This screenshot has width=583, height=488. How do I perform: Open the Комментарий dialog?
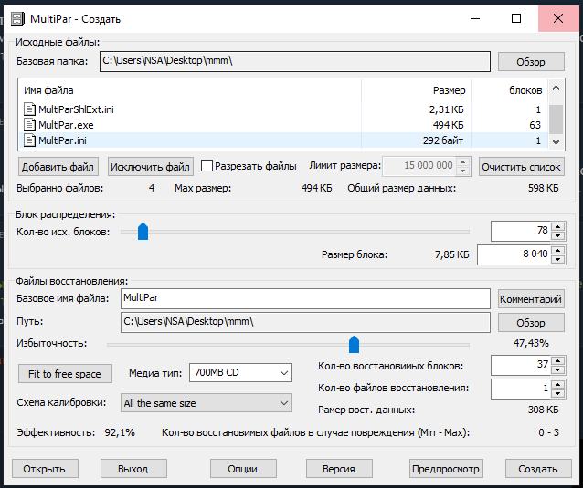point(531,299)
